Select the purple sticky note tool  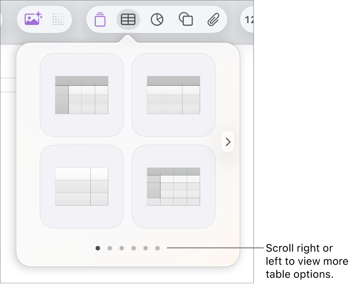[x=100, y=19]
